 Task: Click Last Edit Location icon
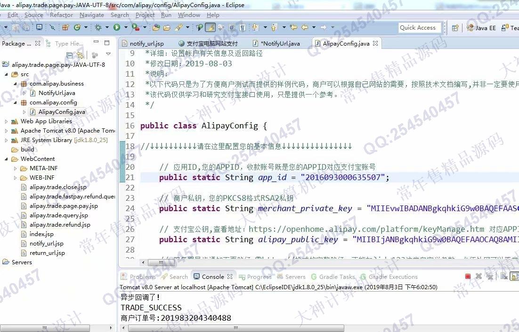293,27
